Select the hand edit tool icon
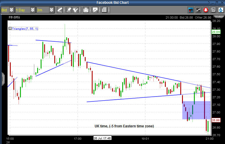Screen dimensions: 225x144 click(75, 10)
